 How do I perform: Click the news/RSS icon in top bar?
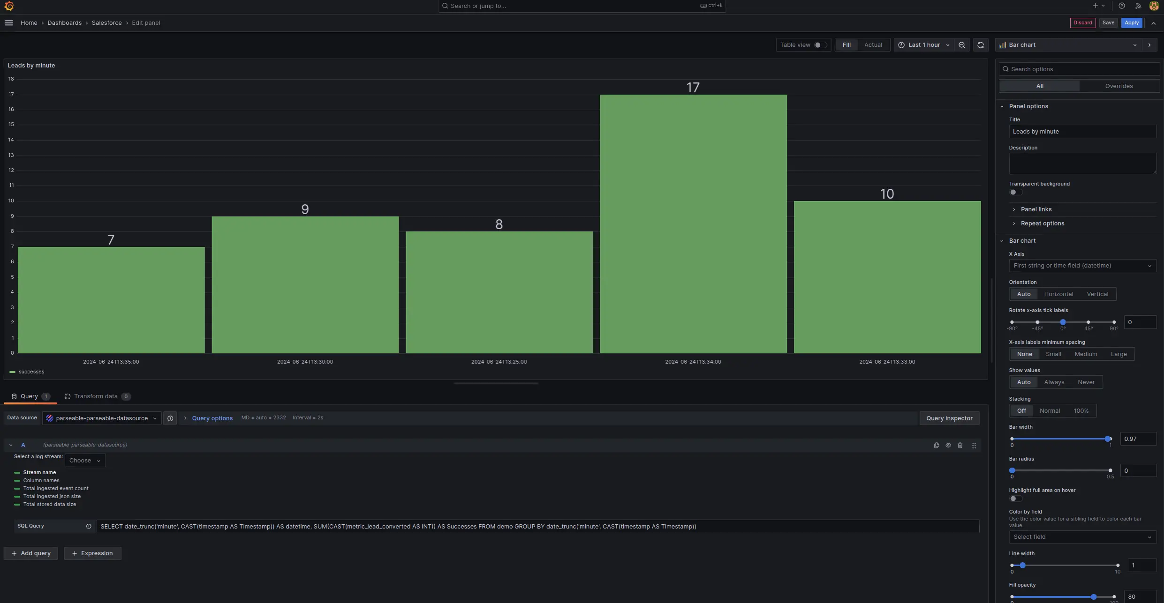1138,6
